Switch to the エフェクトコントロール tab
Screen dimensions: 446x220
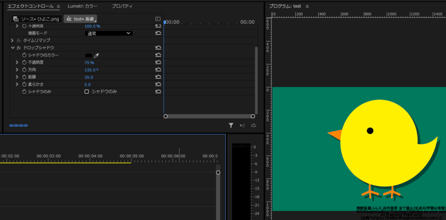(30, 6)
